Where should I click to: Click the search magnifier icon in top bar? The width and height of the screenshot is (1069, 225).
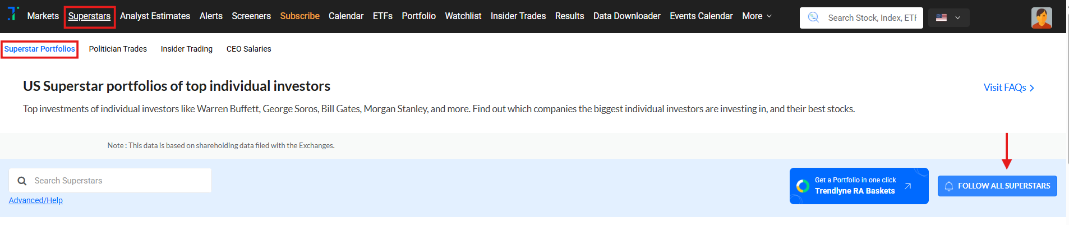pyautogui.click(x=813, y=17)
